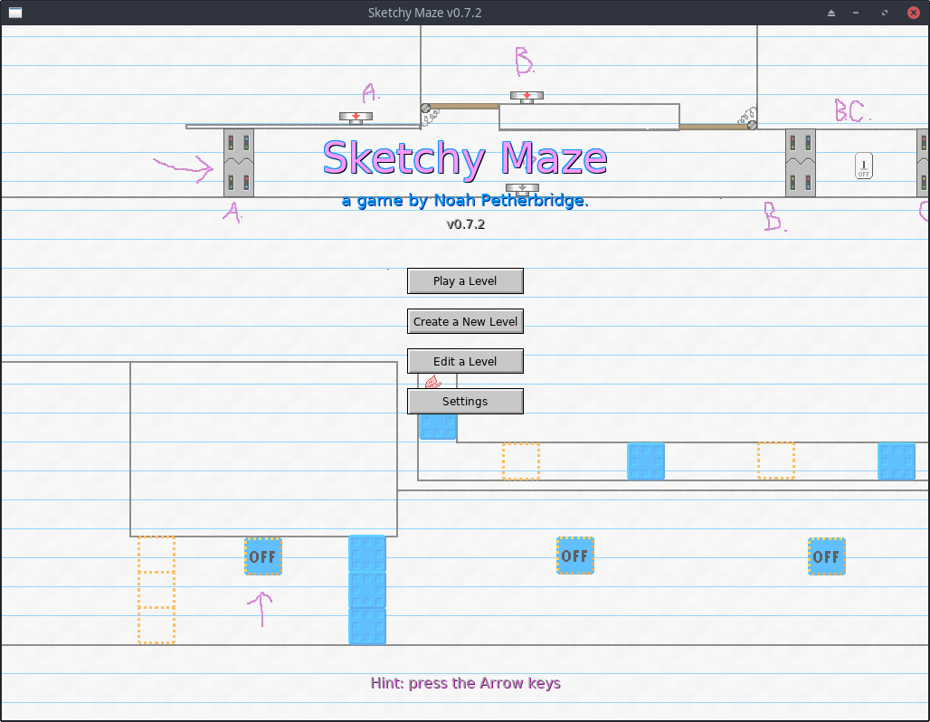This screenshot has width=930, height=722.
Task: Click the gray door above lower pink B
Action: 801,163
